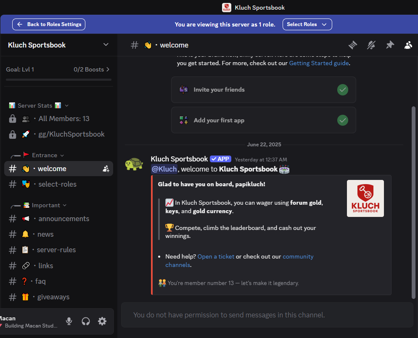418x338 pixels.
Task: Click the June 22, 2025 date divider label
Action: 264,145
